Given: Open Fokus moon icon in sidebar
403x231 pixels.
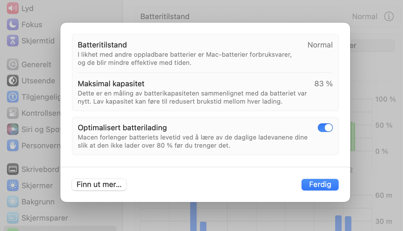Looking at the screenshot, I should (13, 24).
